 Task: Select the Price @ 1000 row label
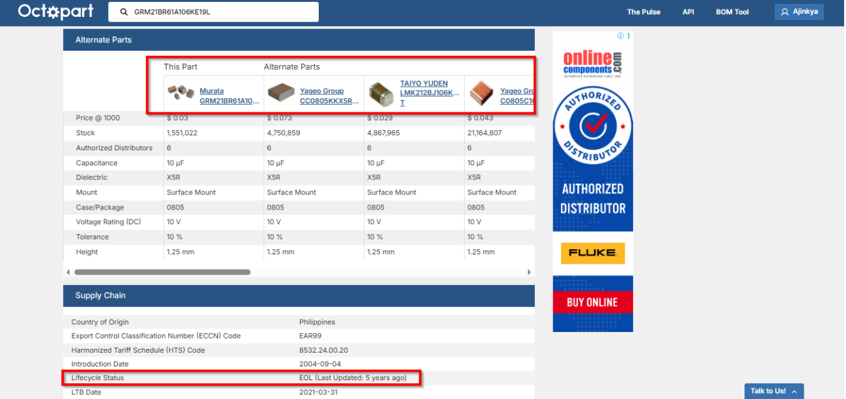[98, 118]
